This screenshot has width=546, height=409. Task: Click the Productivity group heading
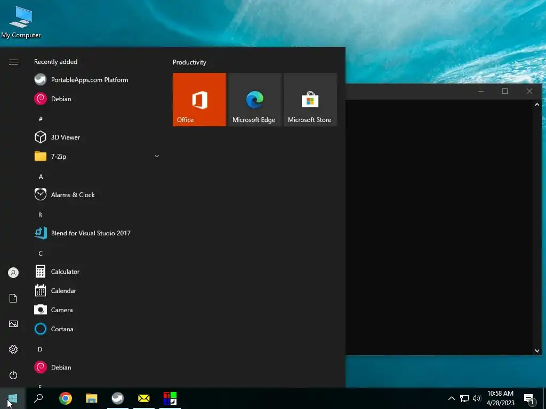tap(189, 62)
